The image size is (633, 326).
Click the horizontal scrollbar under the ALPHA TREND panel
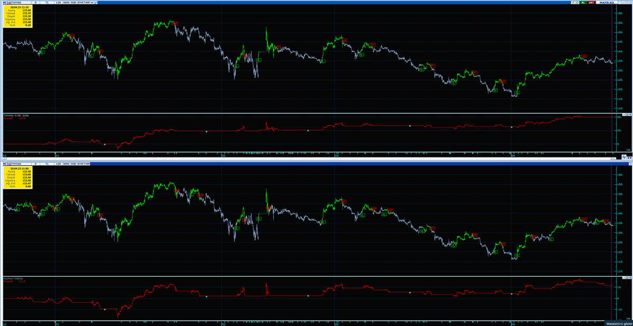(316, 322)
